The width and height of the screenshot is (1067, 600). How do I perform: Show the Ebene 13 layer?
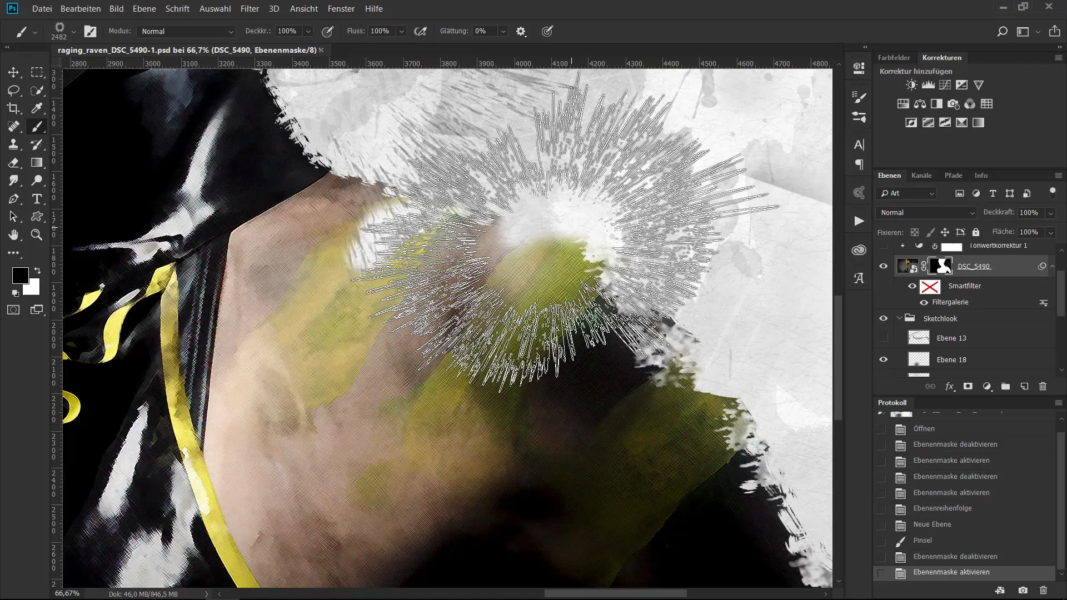[x=883, y=338]
